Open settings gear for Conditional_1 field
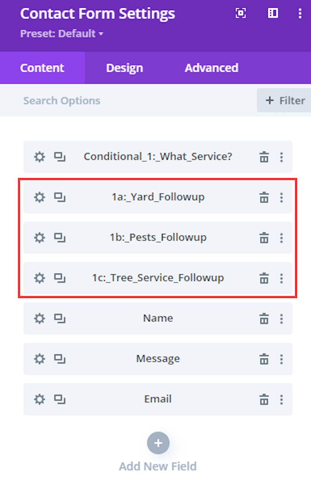Image resolution: width=311 pixels, height=485 pixels. pyautogui.click(x=40, y=157)
